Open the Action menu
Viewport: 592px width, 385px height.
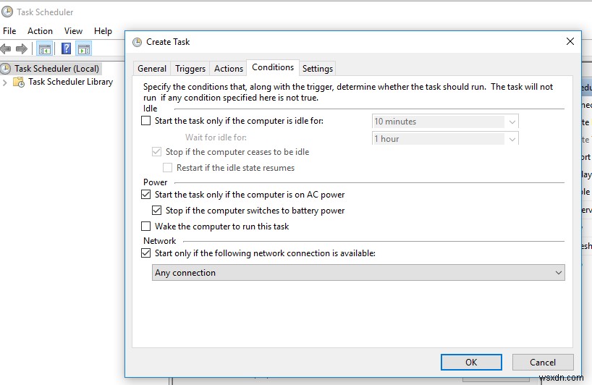tap(40, 31)
